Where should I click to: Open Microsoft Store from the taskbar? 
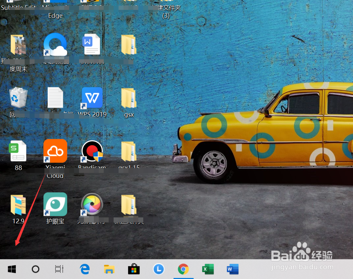coord(134,269)
